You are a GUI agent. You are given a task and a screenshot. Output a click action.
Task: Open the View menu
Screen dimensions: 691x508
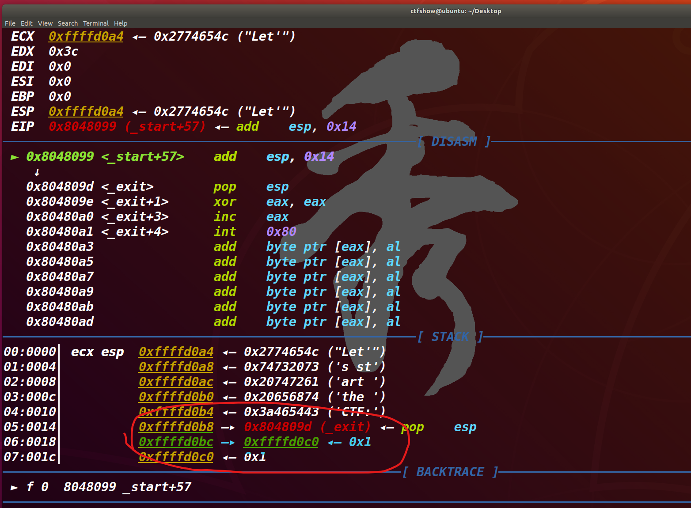(45, 23)
